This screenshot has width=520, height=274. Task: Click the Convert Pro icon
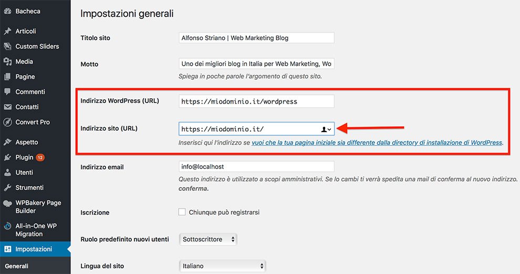[7, 122]
